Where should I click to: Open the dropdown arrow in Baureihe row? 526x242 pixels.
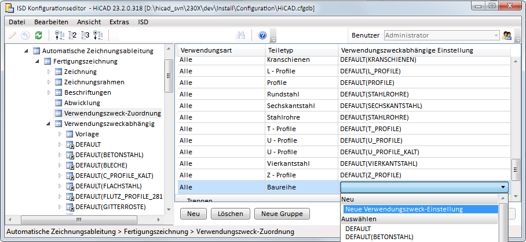point(503,187)
